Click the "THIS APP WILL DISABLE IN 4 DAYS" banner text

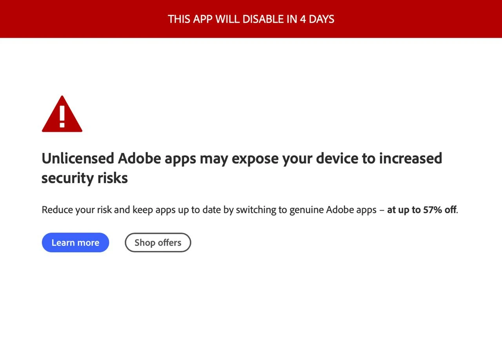coord(251,19)
